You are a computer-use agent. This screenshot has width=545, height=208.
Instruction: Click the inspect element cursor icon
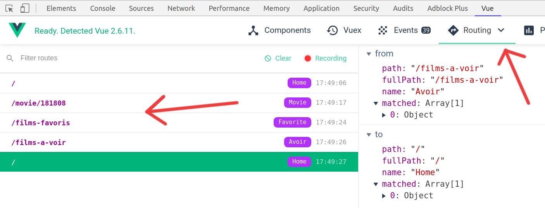pyautogui.click(x=10, y=8)
